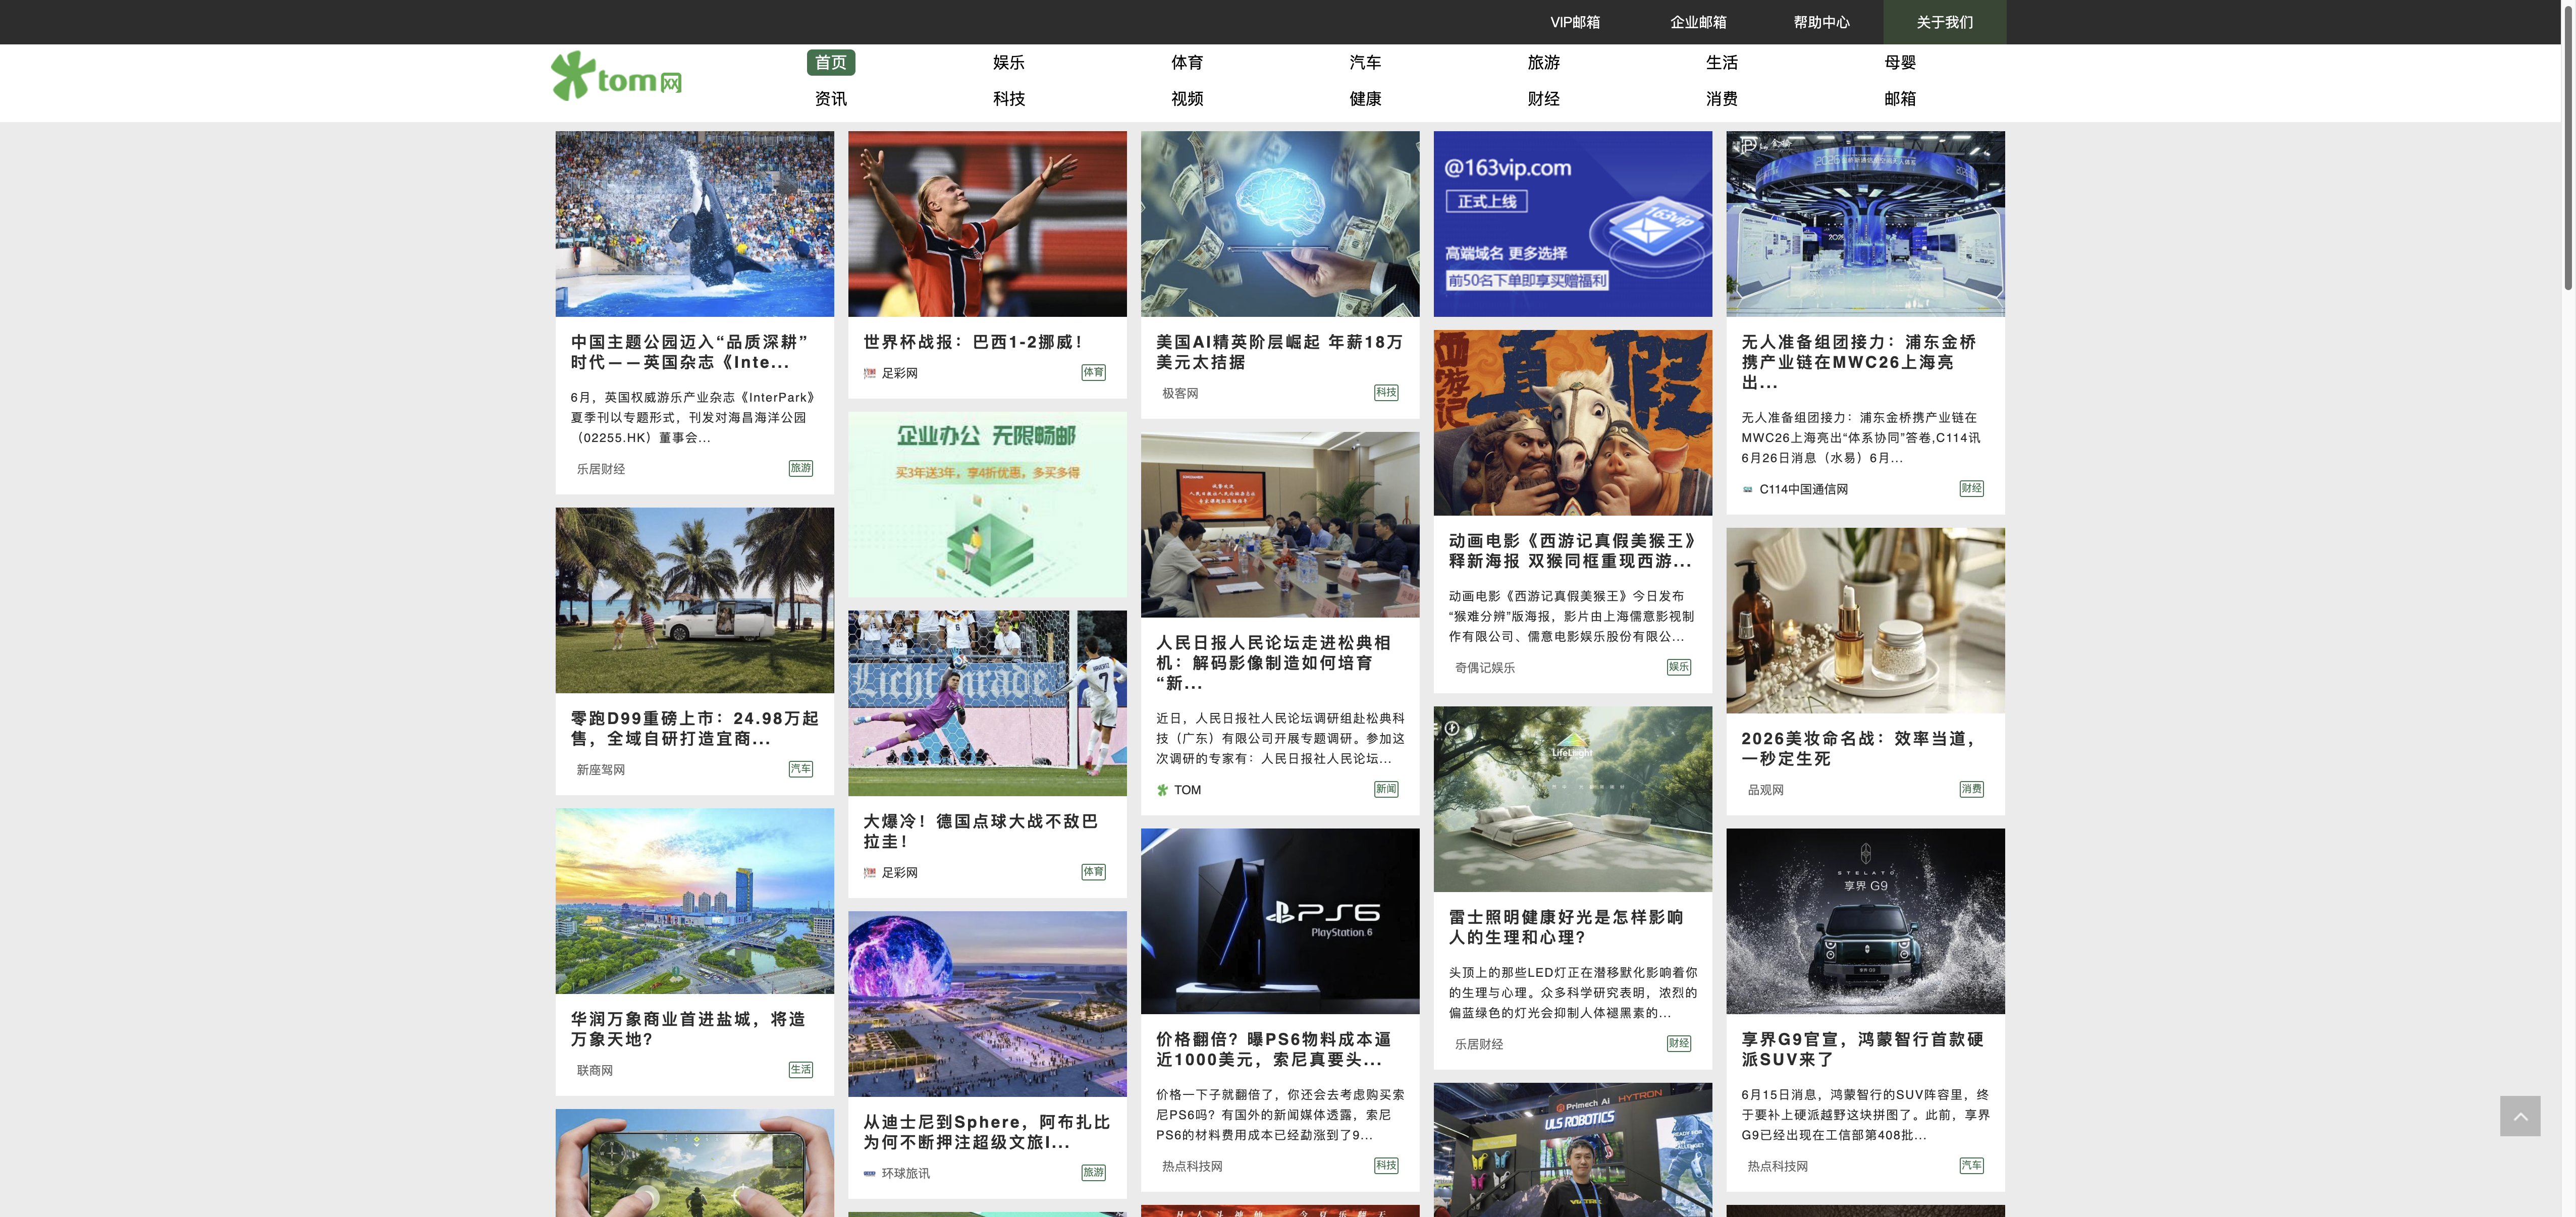Click the 娱乐 tag on 西游记 article
The image size is (2576, 1217).
[x=1679, y=666]
